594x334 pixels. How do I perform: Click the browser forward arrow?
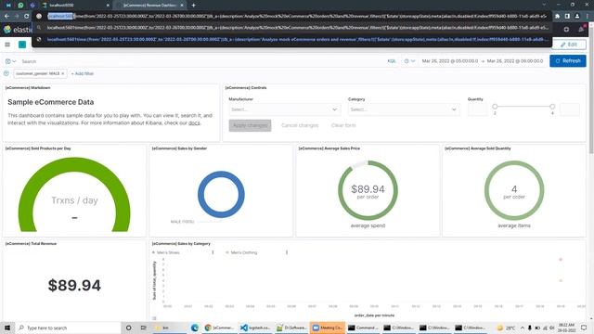click(17, 17)
